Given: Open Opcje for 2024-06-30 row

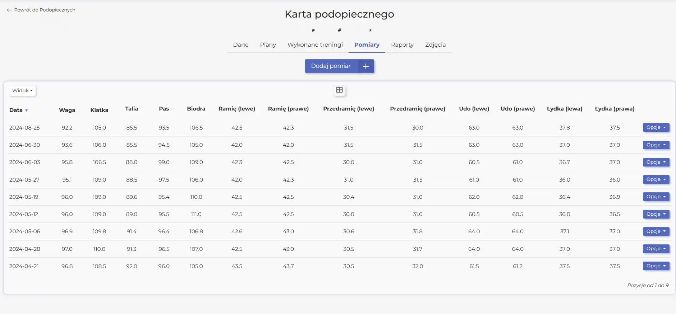Looking at the screenshot, I should pos(656,145).
